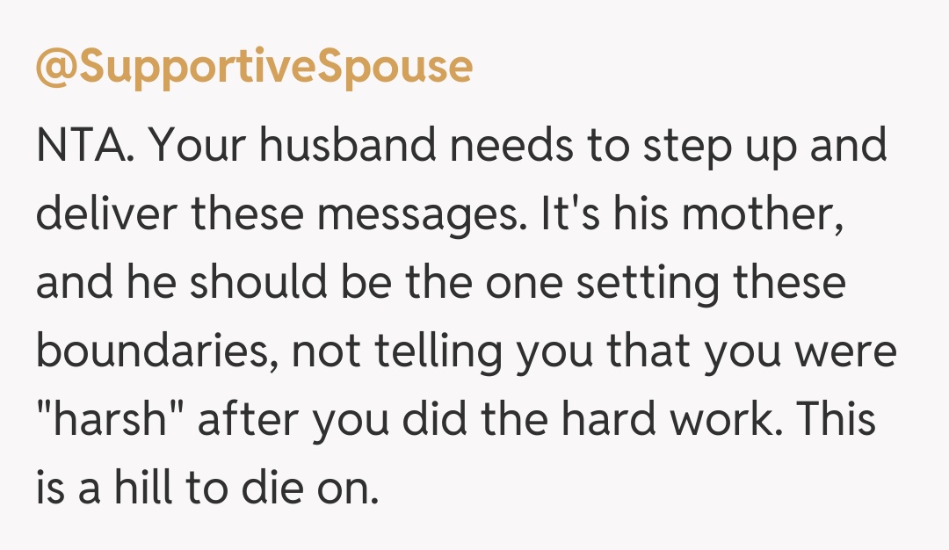Click the quoted word "harsh"

(x=109, y=420)
